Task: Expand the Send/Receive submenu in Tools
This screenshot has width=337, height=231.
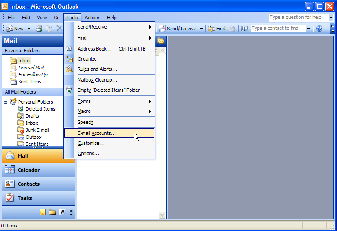Action: [x=109, y=27]
